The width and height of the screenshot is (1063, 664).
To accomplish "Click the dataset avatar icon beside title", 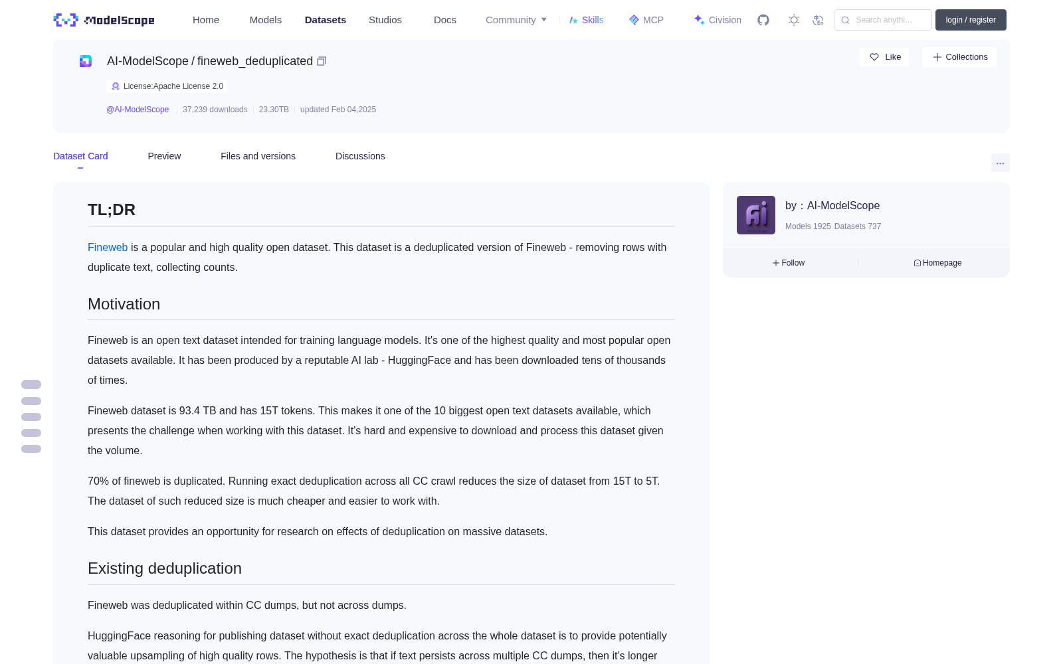I will (x=86, y=61).
